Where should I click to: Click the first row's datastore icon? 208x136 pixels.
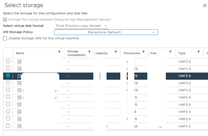(19, 61)
